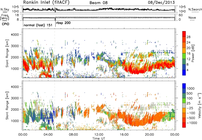Click the power colorbar value '28'
The width and height of the screenshot is (202, 140).
pos(188,37)
